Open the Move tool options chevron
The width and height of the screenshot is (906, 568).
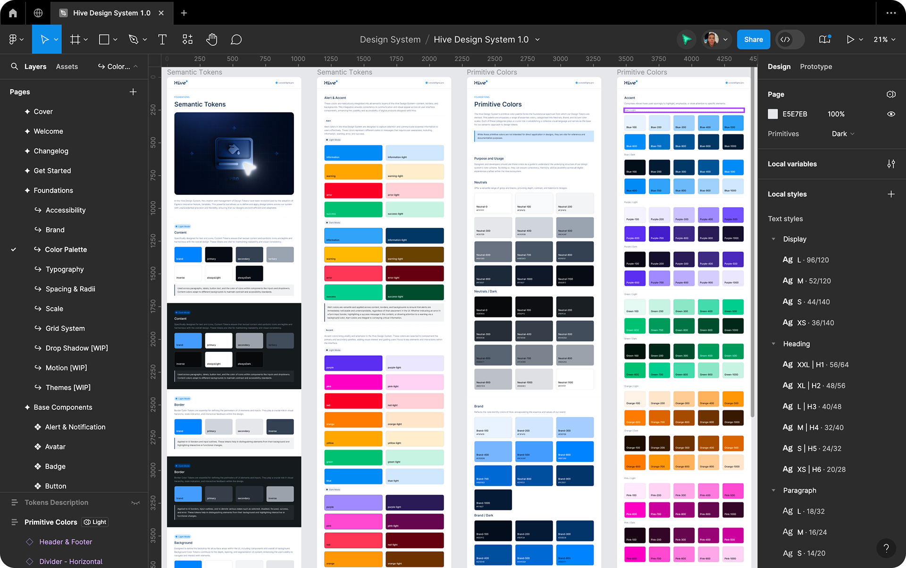56,40
